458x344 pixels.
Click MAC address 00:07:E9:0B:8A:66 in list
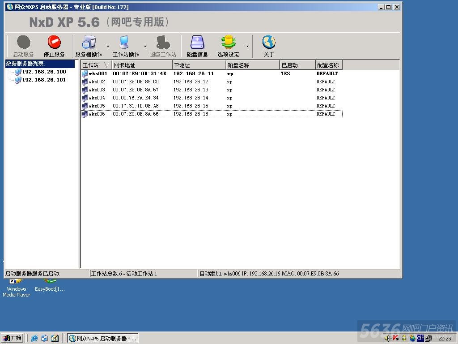click(136, 114)
